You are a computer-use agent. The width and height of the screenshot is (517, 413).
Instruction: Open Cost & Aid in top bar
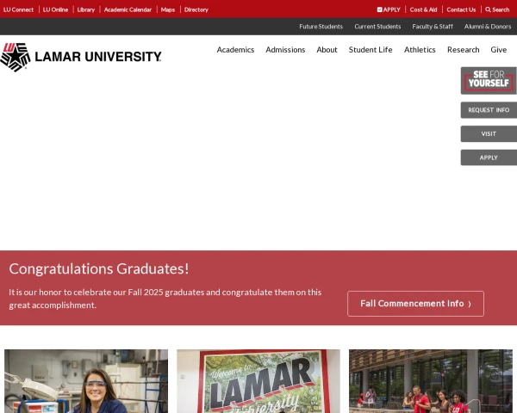pos(423,9)
